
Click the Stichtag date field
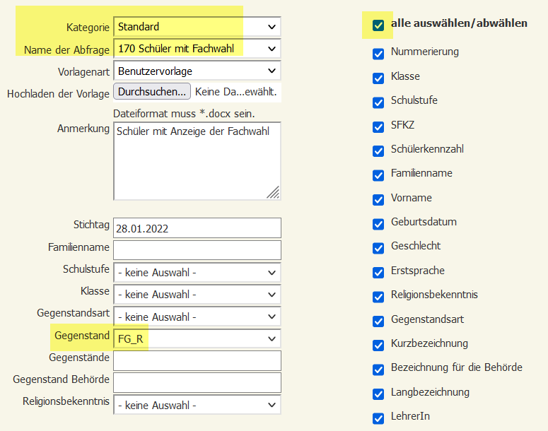[x=197, y=228]
